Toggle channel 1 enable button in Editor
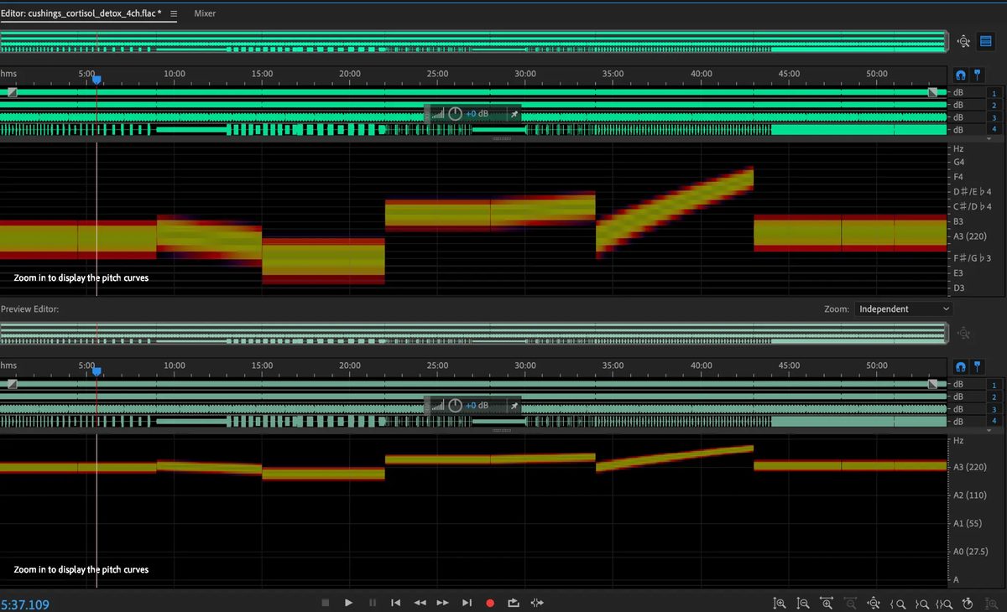 (994, 94)
